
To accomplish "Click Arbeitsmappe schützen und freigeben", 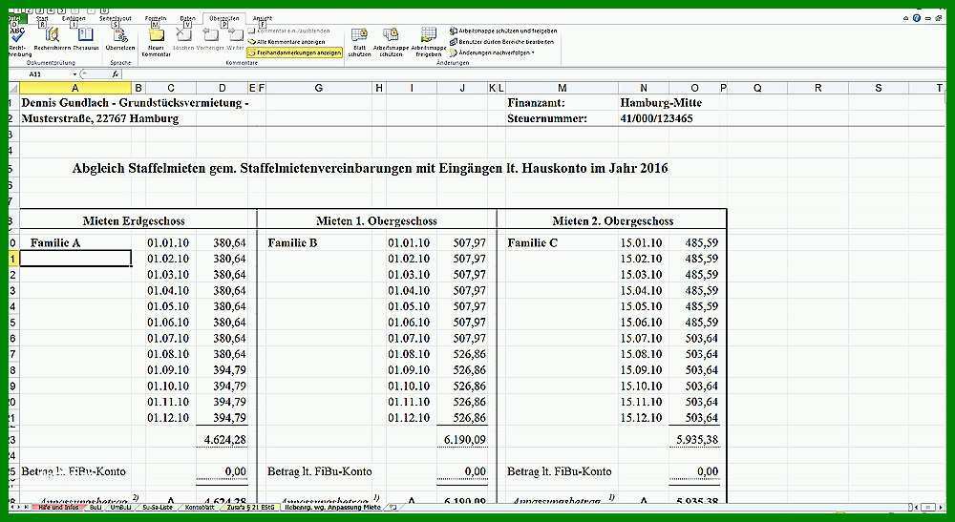I will click(503, 31).
